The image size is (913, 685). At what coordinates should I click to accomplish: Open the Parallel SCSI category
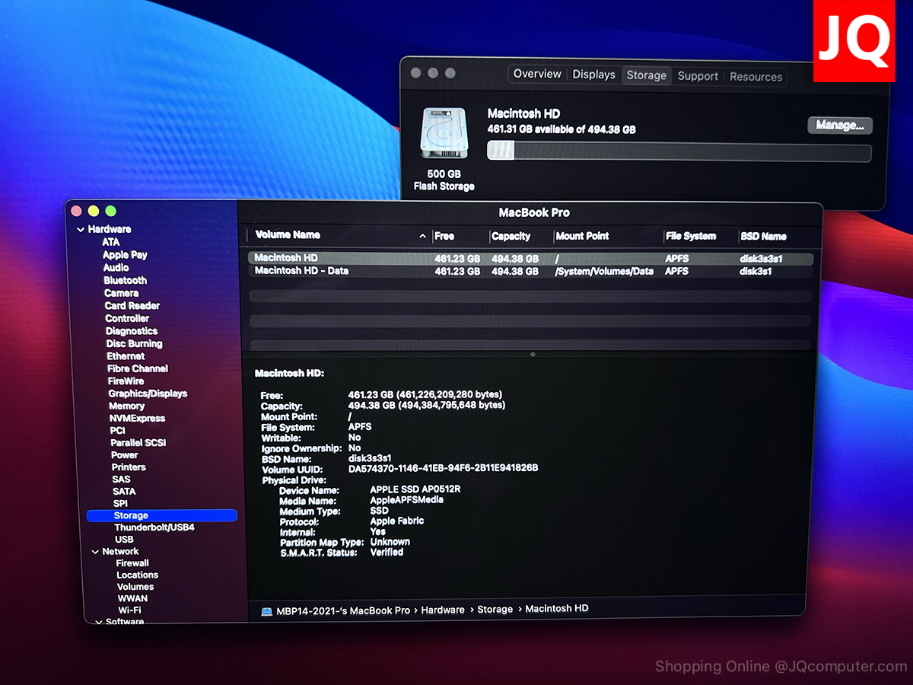coord(138,442)
